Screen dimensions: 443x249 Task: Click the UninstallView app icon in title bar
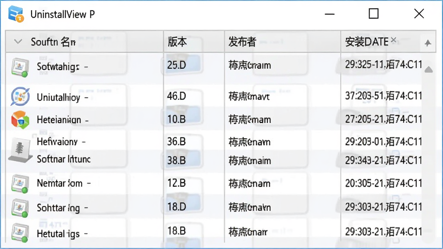tap(16, 14)
